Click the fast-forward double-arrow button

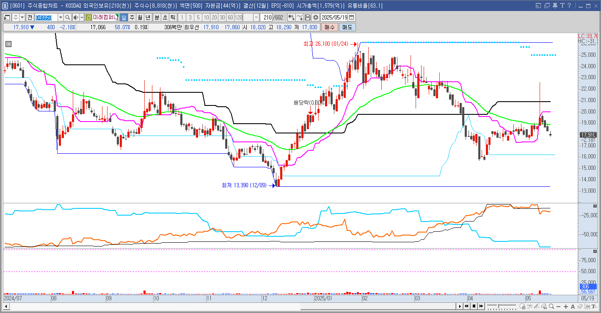point(481,306)
